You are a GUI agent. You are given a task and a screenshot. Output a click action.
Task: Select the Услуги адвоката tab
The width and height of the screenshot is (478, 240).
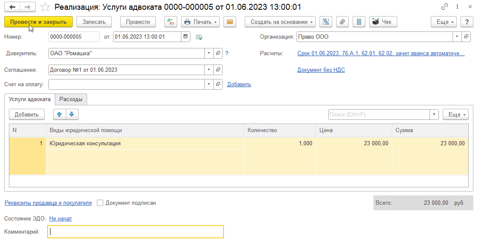[x=30, y=99]
